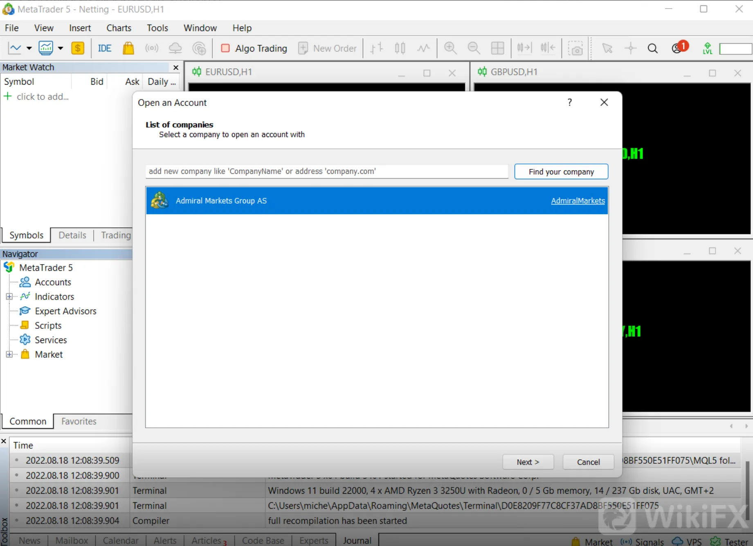The width and height of the screenshot is (753, 546).
Task: Click the Find your company button
Action: (561, 172)
